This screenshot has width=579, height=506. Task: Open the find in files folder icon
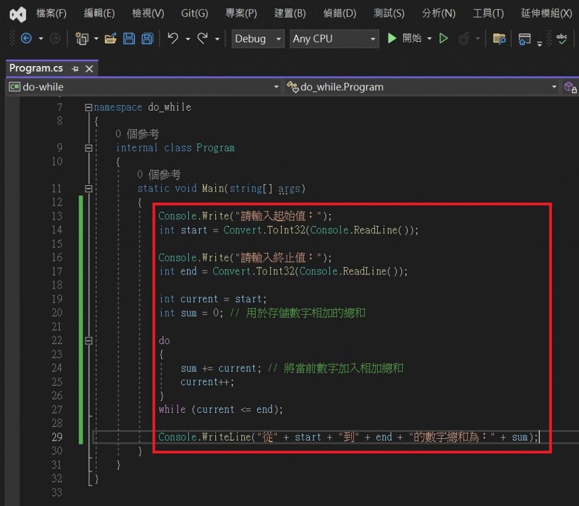[499, 38]
